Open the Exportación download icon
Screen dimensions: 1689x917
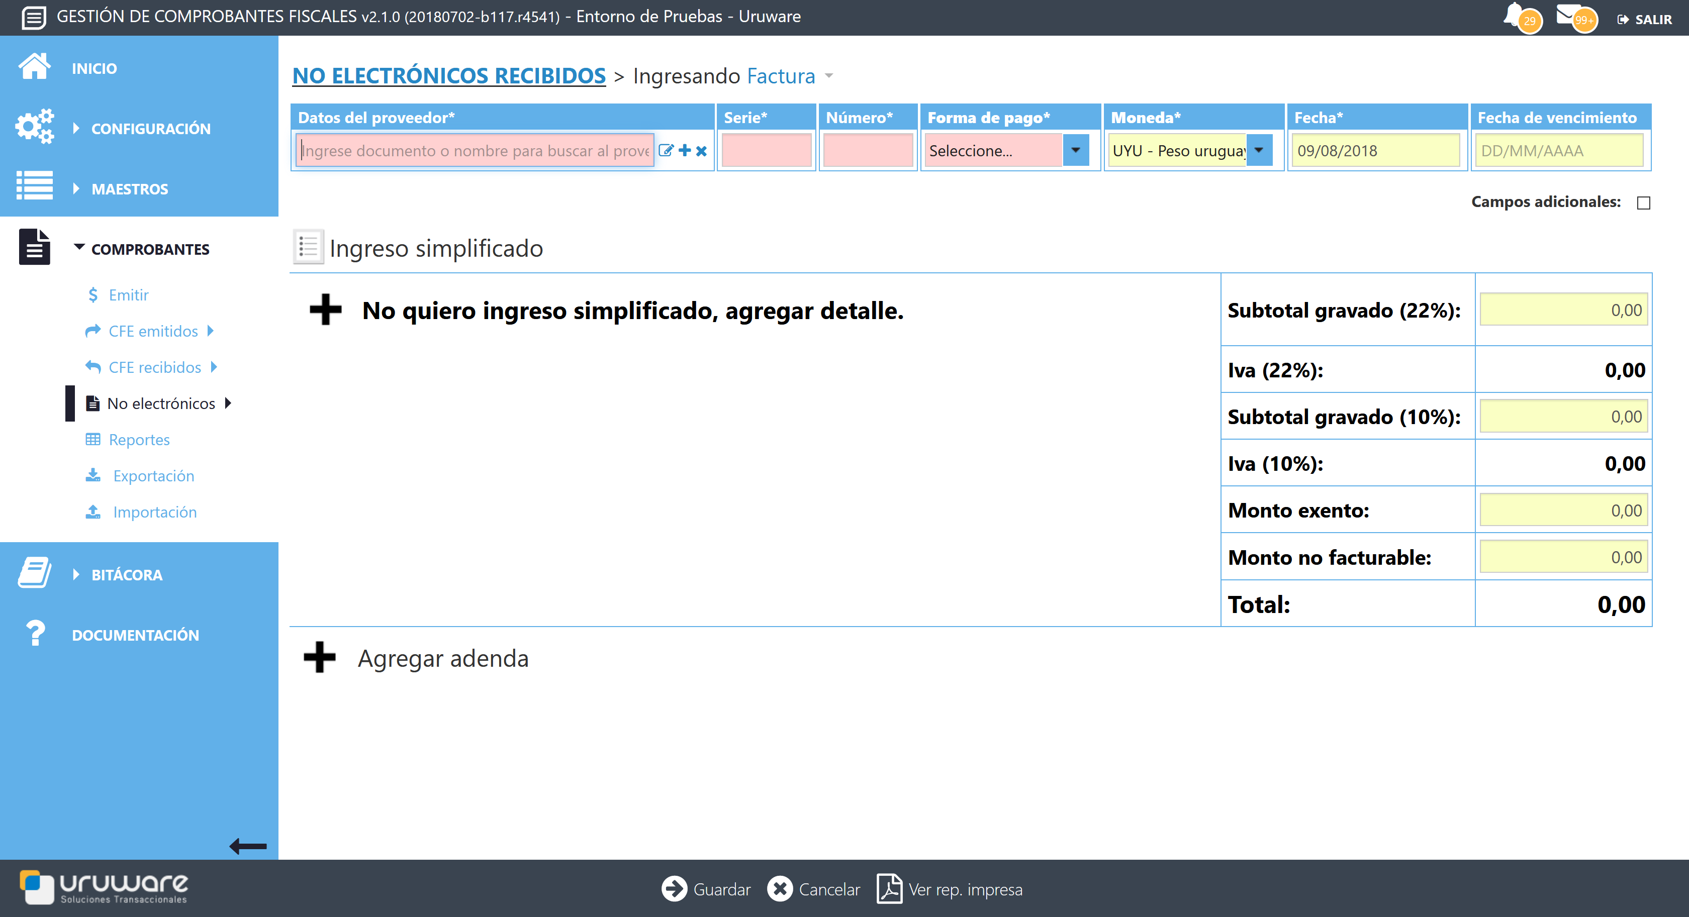(93, 475)
